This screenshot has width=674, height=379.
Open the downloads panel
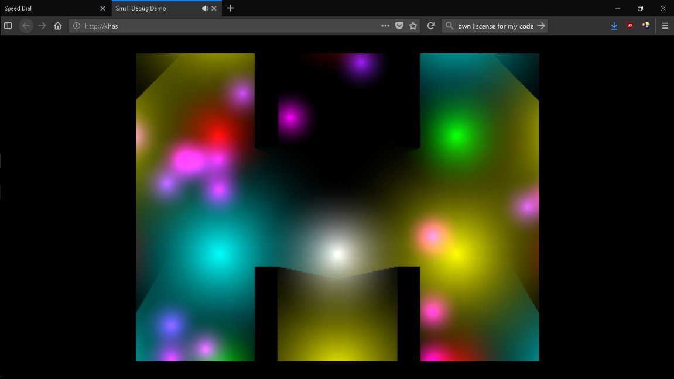point(614,26)
